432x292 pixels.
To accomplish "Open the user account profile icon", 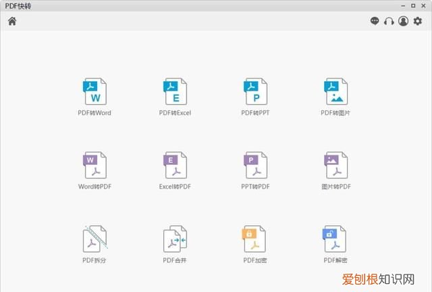I will (404, 21).
